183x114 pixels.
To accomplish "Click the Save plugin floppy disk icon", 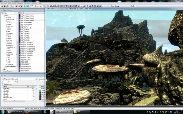I will (x=5, y=6).
